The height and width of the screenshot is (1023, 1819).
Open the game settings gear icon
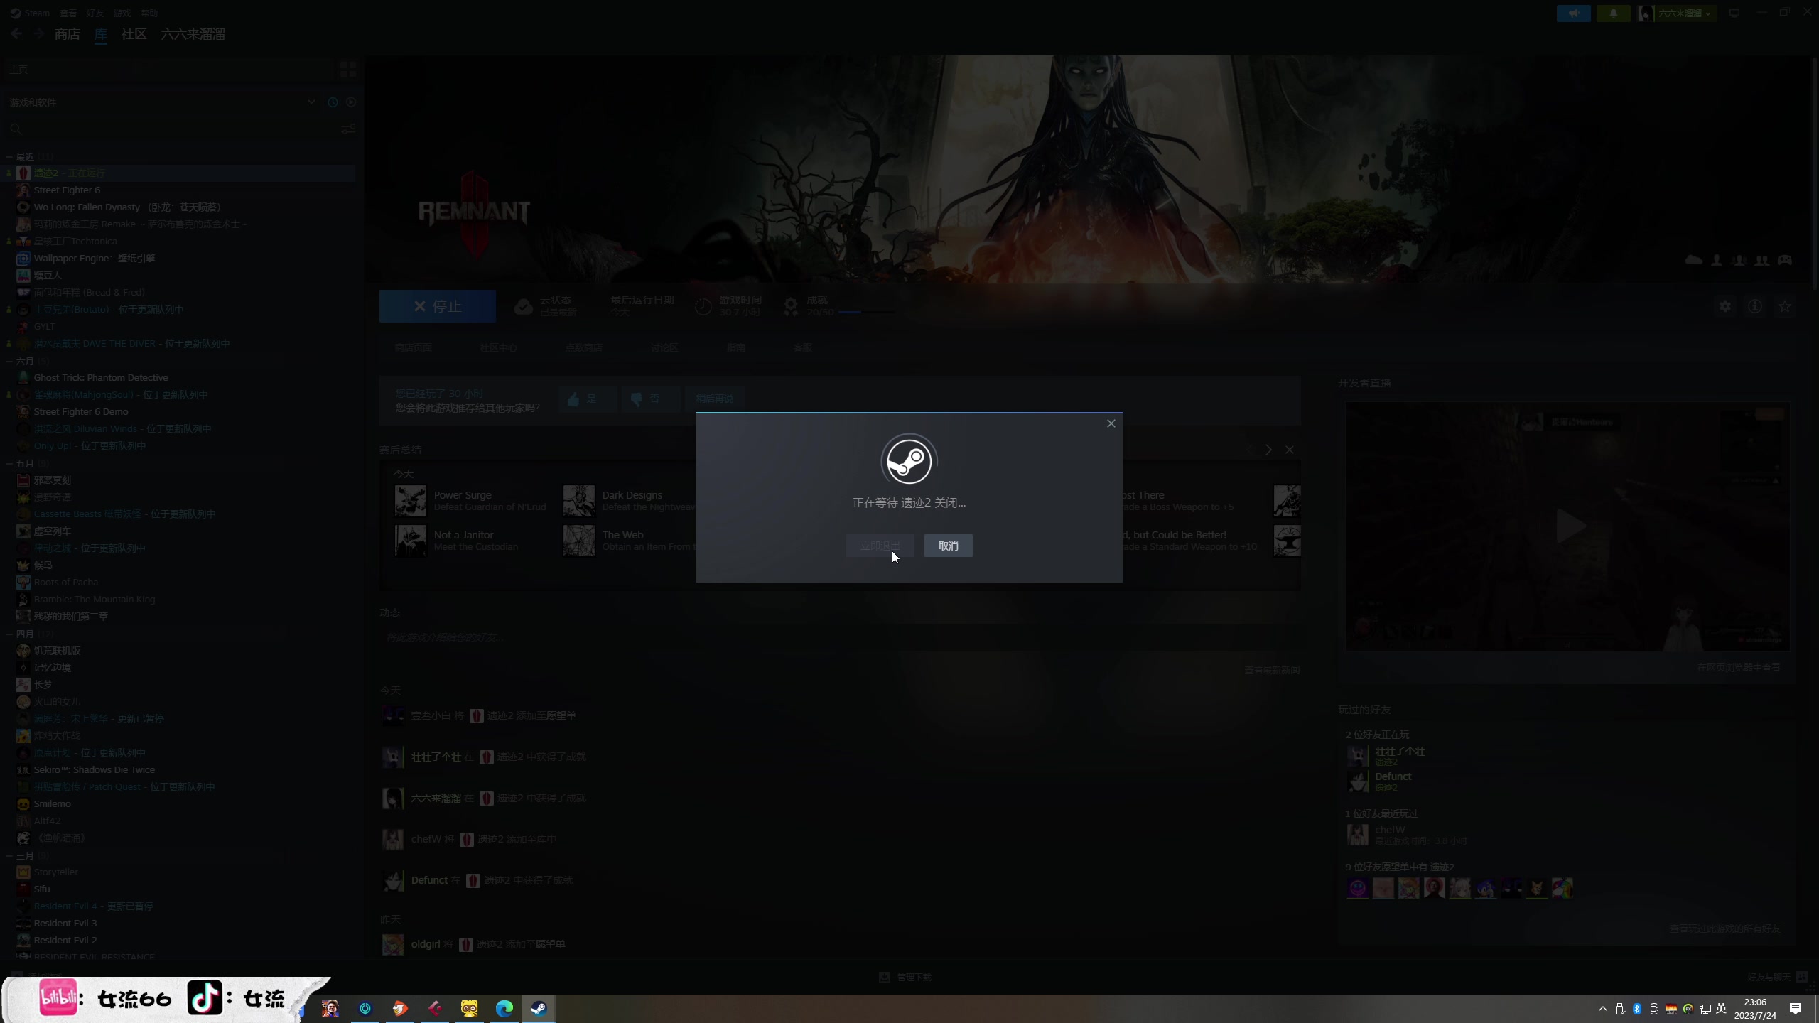[x=1725, y=306]
